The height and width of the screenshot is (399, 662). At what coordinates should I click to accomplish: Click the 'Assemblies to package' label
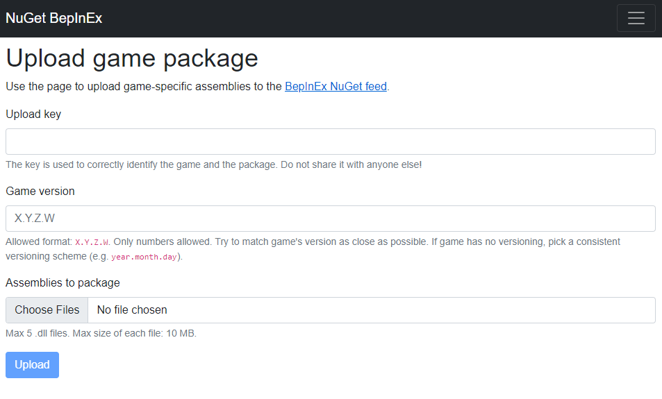(x=63, y=282)
